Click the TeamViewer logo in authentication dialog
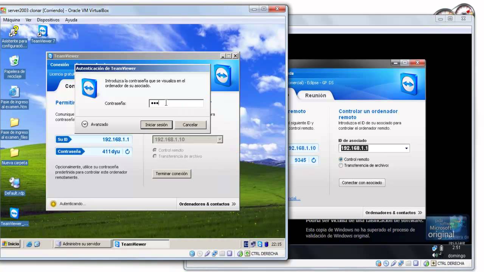The height and width of the screenshot is (272, 484). coord(90,88)
